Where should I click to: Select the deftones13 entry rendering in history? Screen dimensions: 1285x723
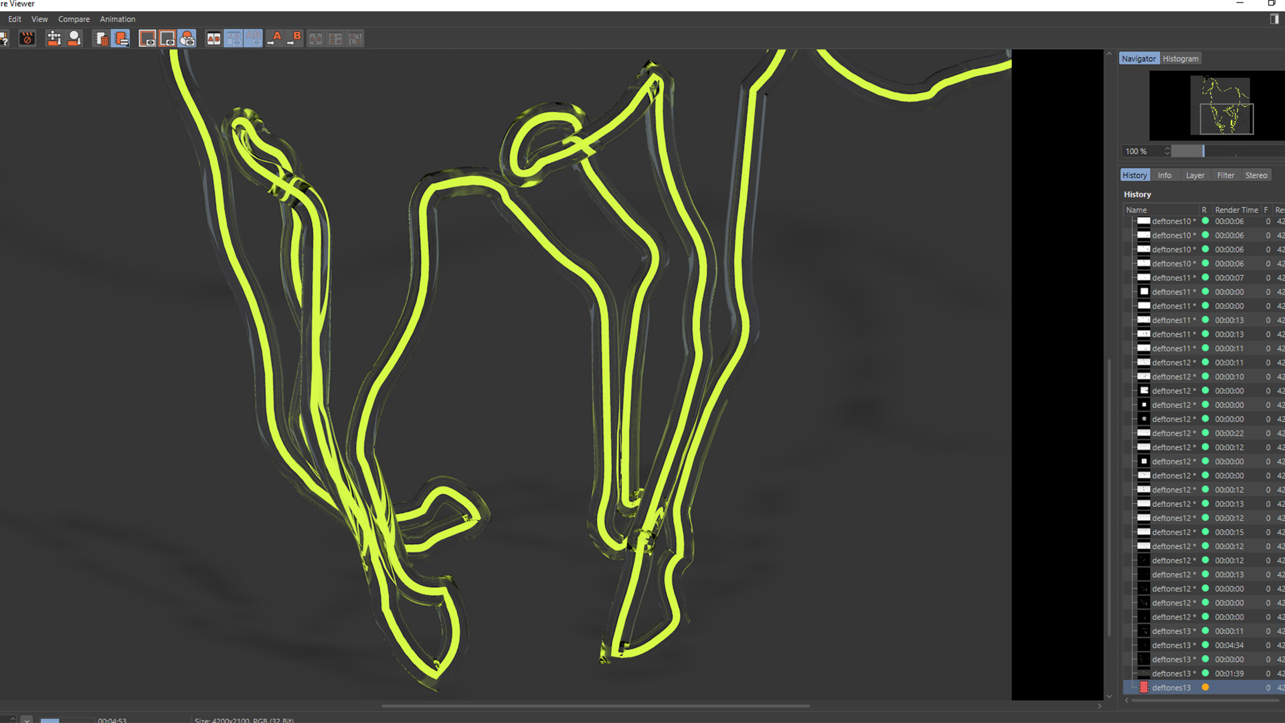pyautogui.click(x=1171, y=688)
